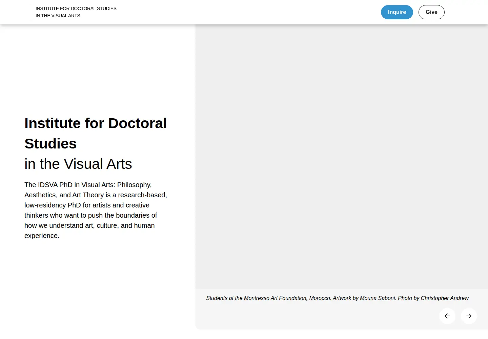Viewport: 488px width, 339px height.
Task: Click the 'Institute for Doctoral Studies' heading
Action: pyautogui.click(x=96, y=133)
